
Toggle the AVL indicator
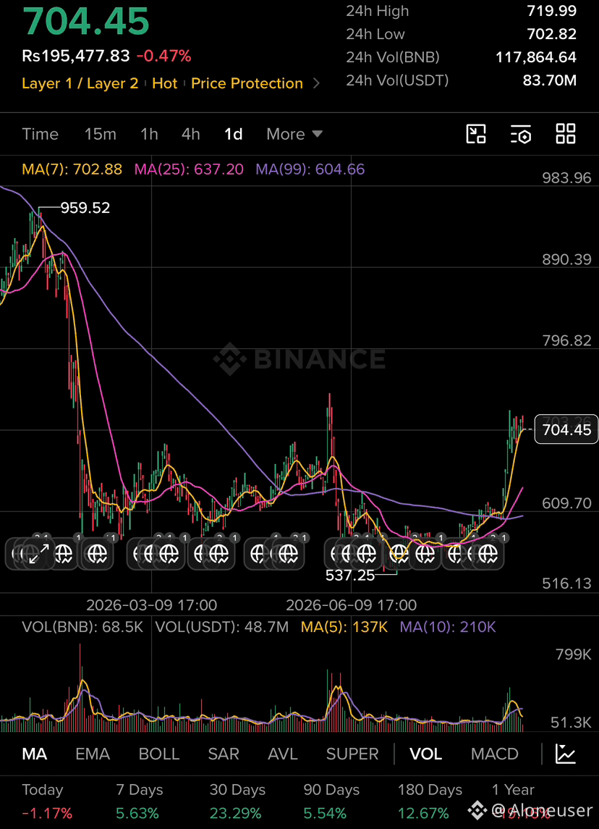283,754
